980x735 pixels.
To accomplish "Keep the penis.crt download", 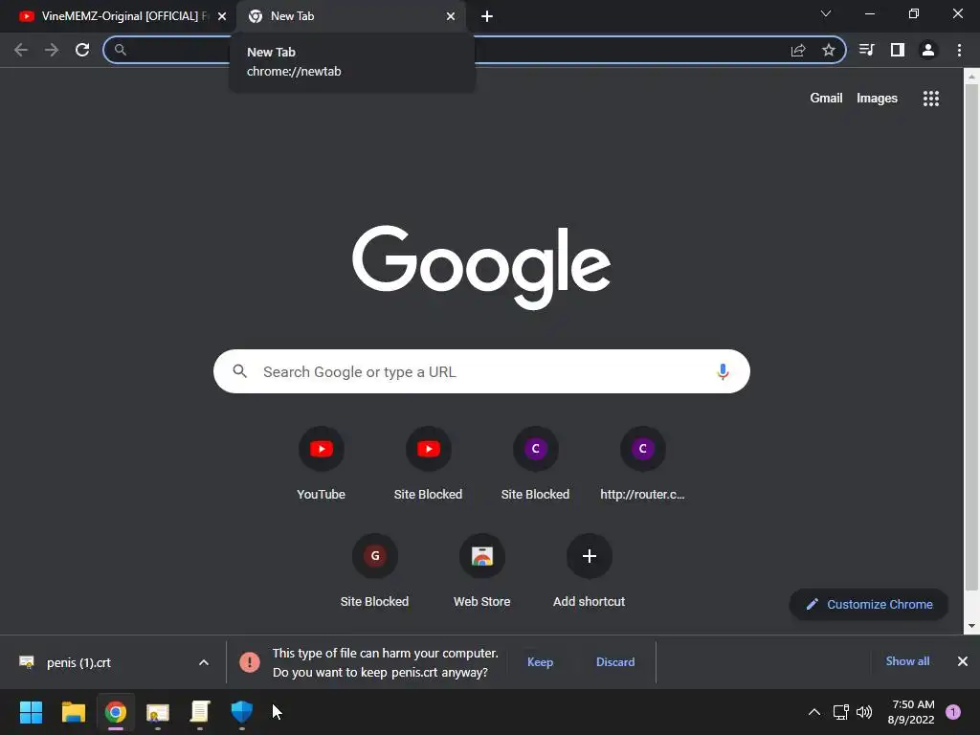I will 540,662.
